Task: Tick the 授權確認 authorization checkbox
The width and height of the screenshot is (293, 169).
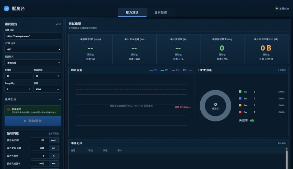Action: [x=8, y=110]
